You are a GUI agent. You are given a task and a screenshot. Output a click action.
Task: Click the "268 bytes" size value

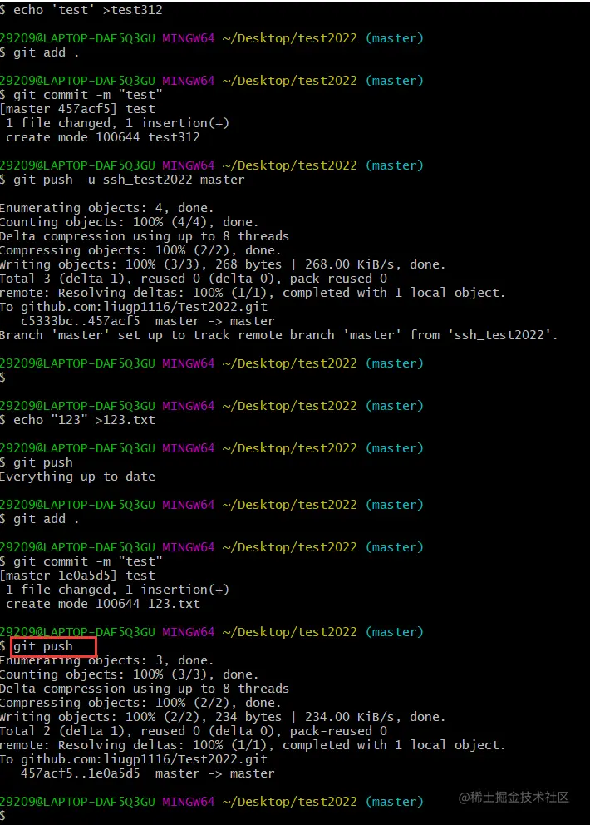click(248, 264)
